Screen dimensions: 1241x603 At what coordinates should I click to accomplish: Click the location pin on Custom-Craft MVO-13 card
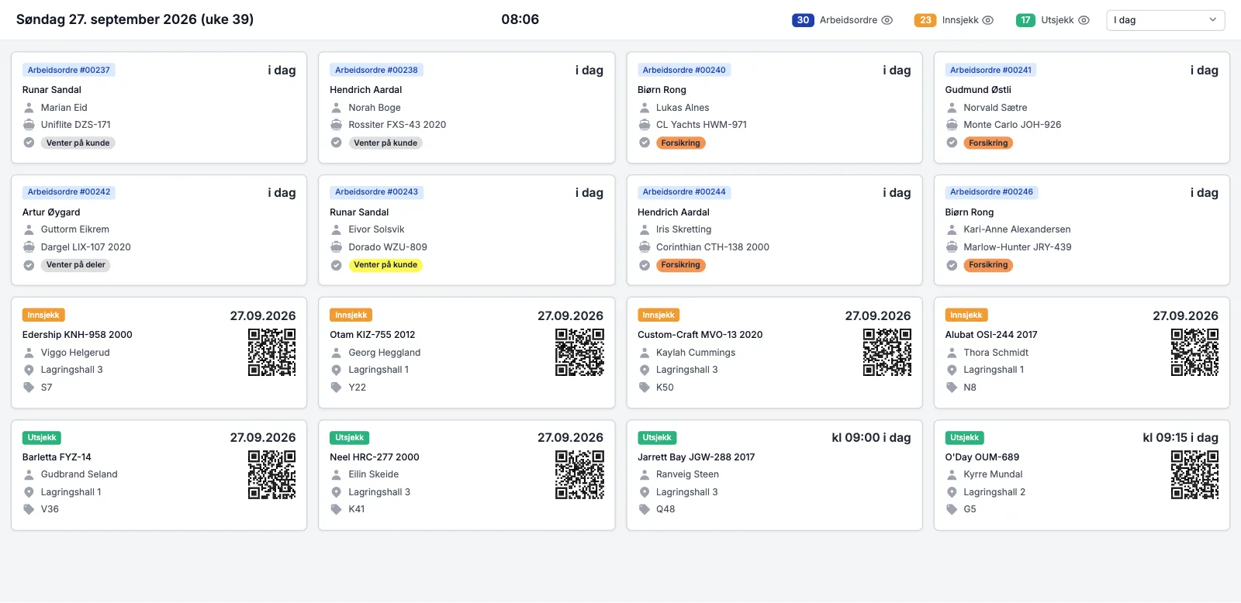click(645, 370)
